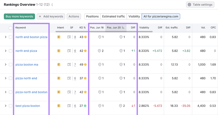
Task: Click local pin icon in Jun 20 for north end boston pizza
Action: [x=121, y=37]
